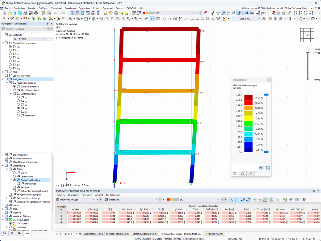Click the help speech-bubble icon in the results table toolbar
The width and height of the screenshot is (321, 241).
point(304,200)
